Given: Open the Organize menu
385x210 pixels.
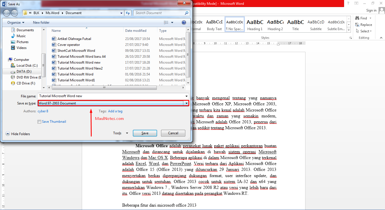Looking at the screenshot, I should pyautogui.click(x=16, y=23).
